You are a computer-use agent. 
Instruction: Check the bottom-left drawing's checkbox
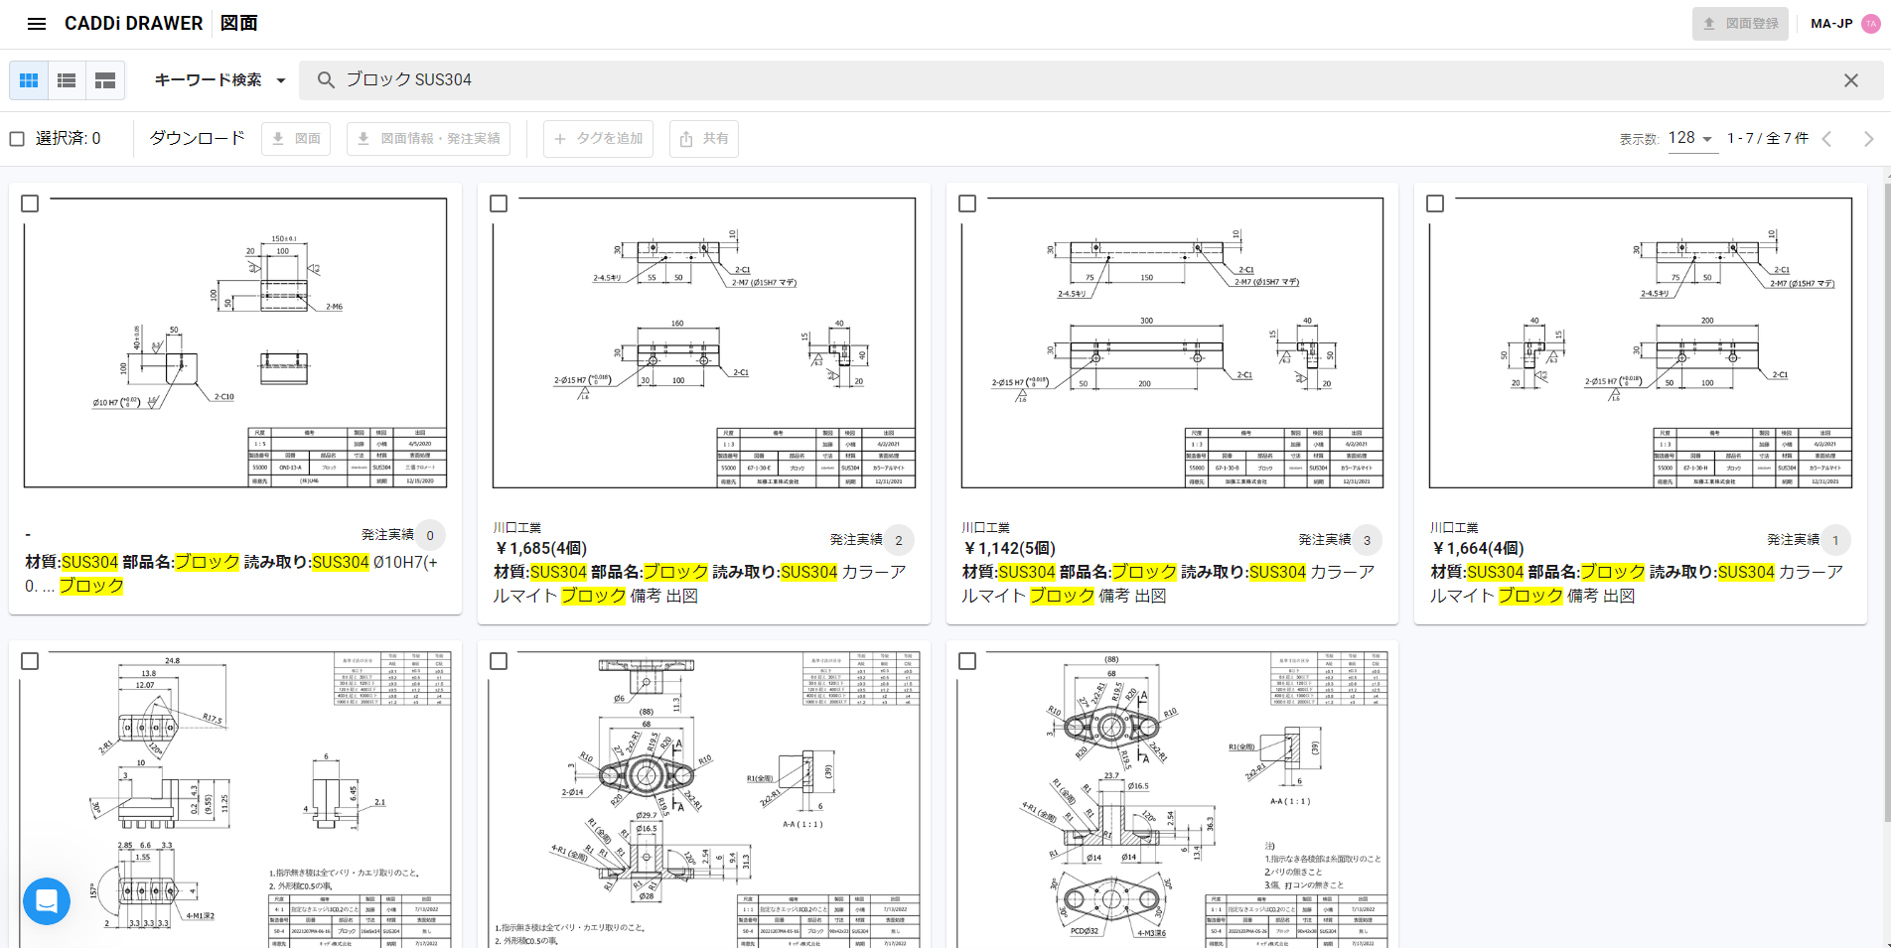30,660
